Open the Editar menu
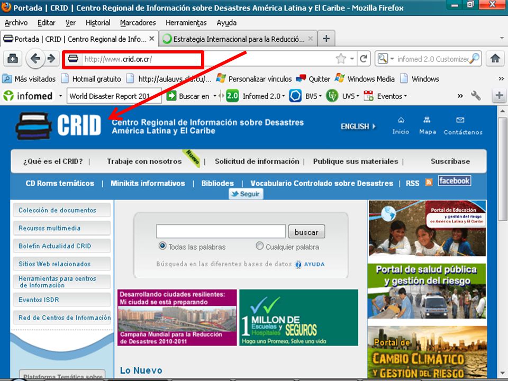Viewport: 508px width, 381px height. click(x=47, y=23)
